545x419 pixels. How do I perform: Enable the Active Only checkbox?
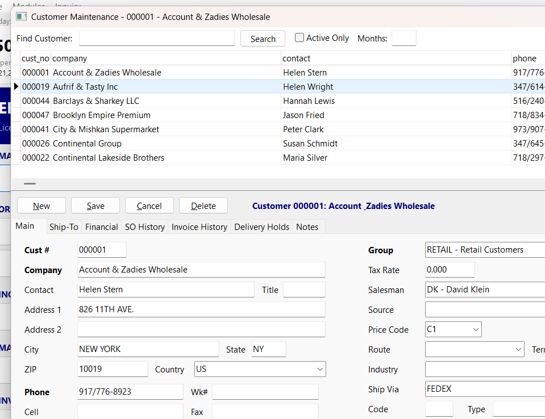tap(299, 37)
